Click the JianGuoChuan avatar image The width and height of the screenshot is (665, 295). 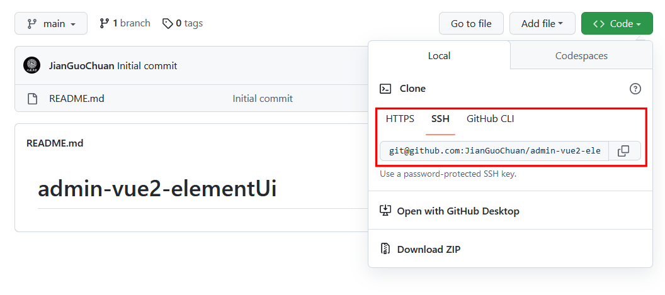pos(31,65)
